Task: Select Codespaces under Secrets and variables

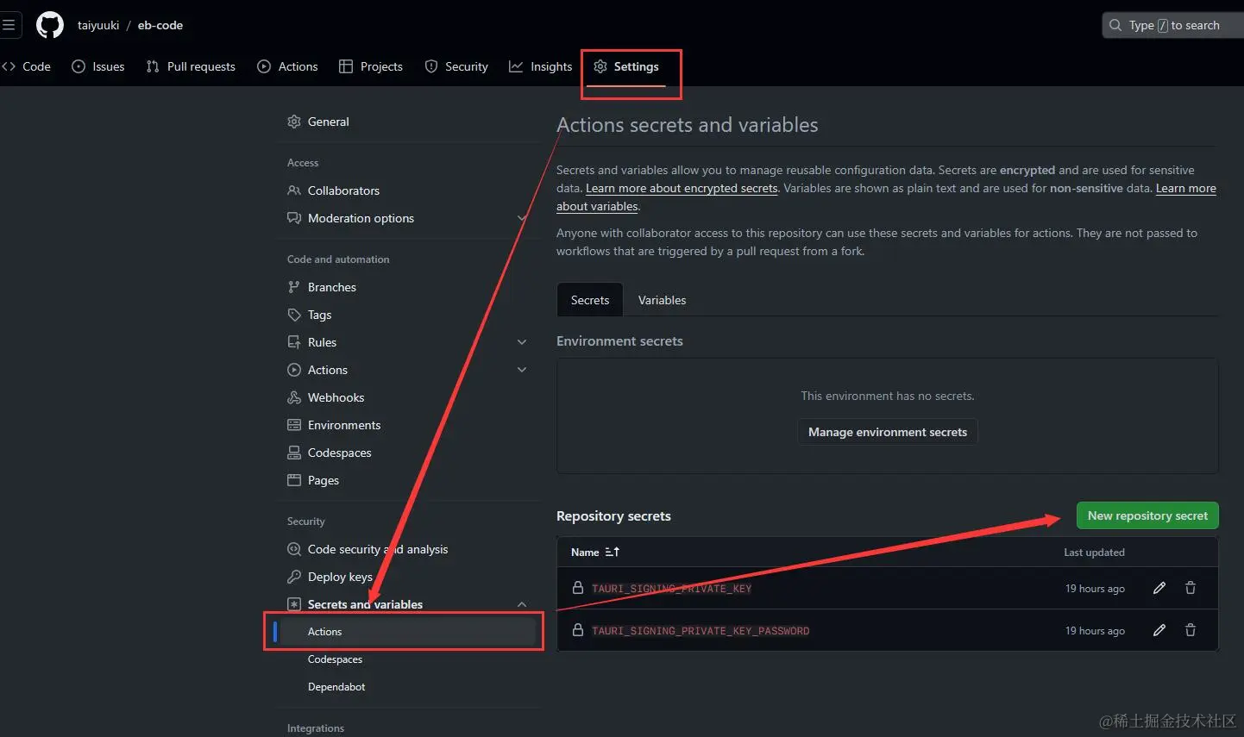Action: 335,659
